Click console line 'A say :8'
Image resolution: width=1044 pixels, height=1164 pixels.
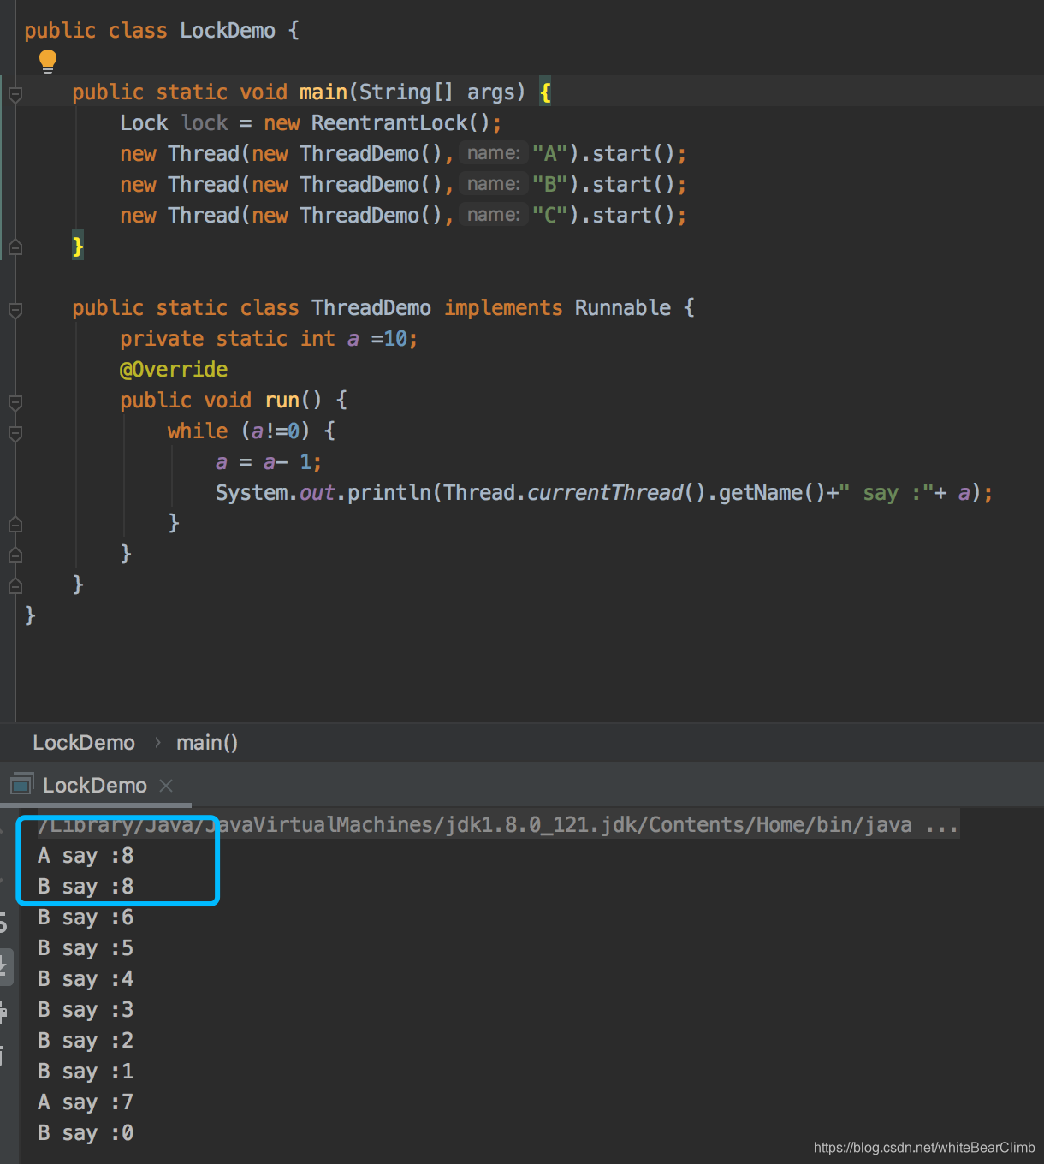tap(86, 856)
